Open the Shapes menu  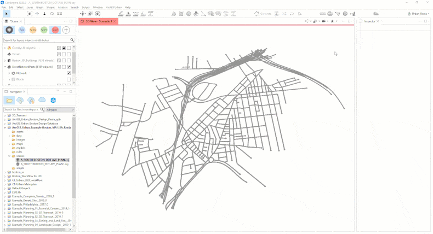(x=50, y=8)
